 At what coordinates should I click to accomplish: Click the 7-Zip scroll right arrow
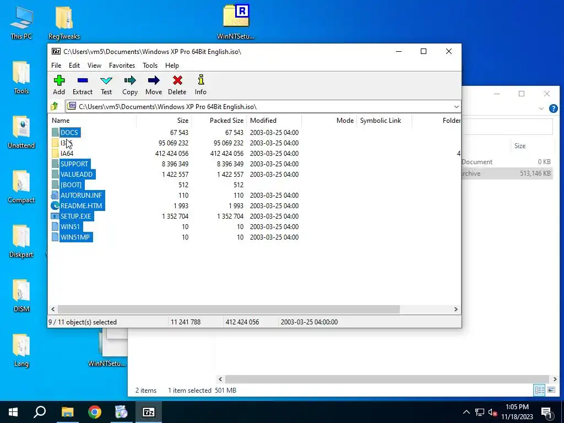click(x=455, y=309)
